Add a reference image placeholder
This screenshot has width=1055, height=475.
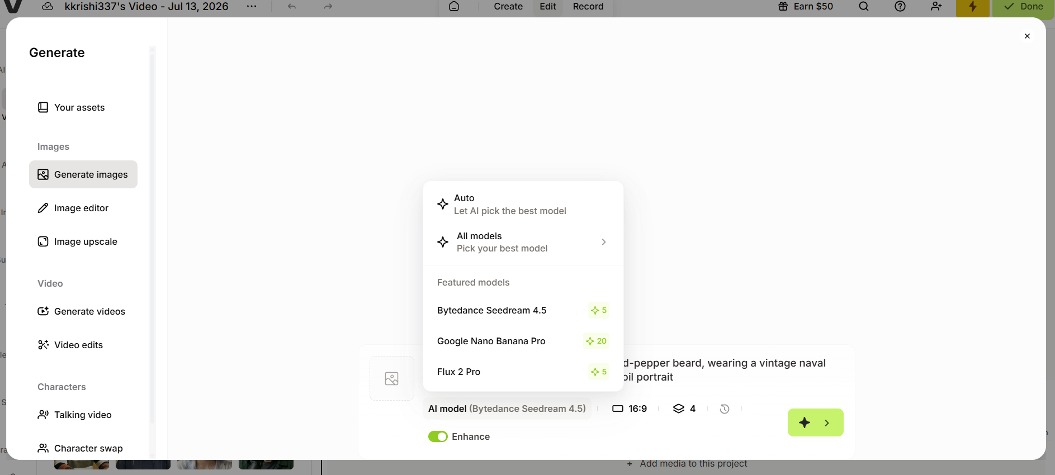pyautogui.click(x=392, y=378)
